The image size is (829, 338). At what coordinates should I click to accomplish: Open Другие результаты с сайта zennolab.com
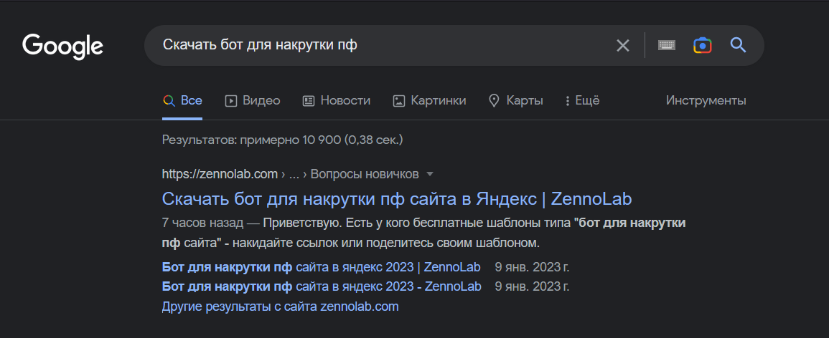(x=280, y=306)
